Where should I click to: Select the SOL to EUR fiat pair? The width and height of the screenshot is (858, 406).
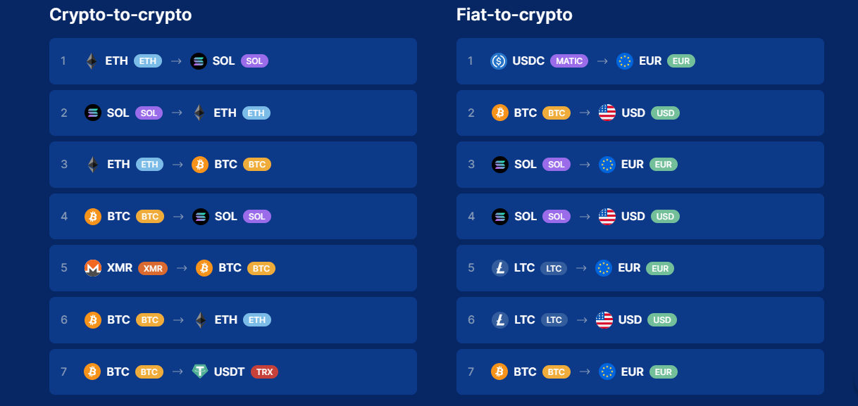tap(640, 165)
